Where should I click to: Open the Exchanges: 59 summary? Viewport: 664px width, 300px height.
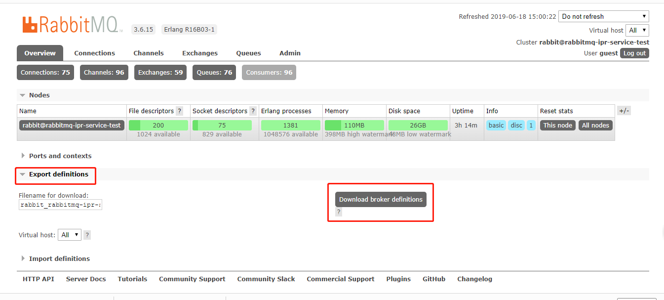(160, 72)
